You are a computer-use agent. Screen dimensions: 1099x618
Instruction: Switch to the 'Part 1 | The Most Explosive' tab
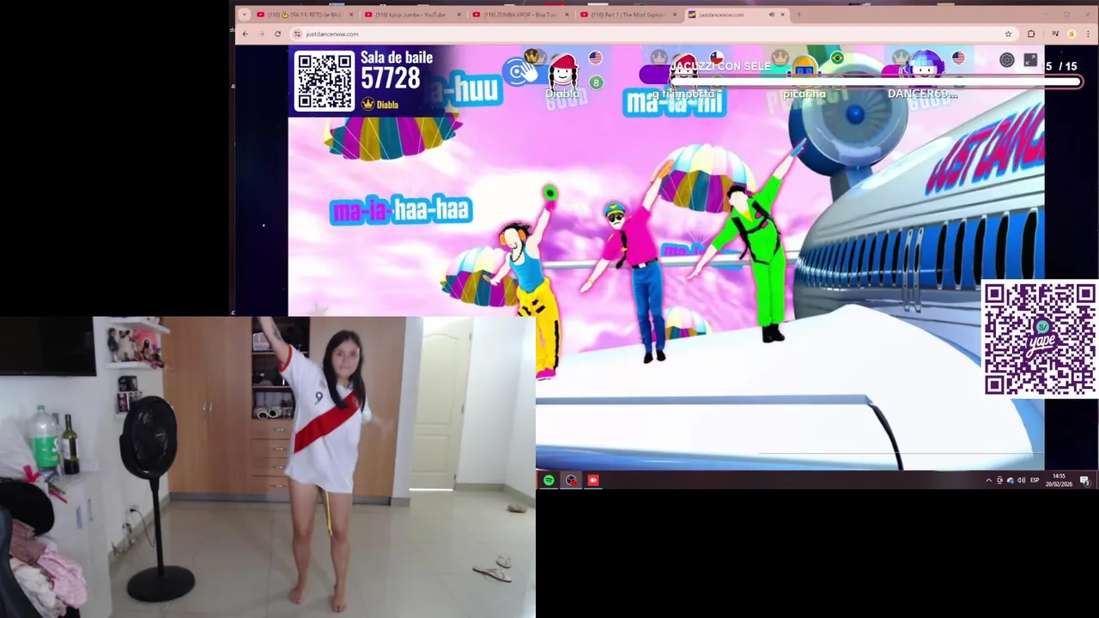[x=627, y=15]
